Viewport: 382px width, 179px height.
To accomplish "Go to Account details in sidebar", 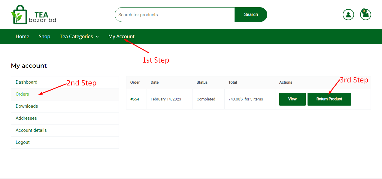I will 31,130.
